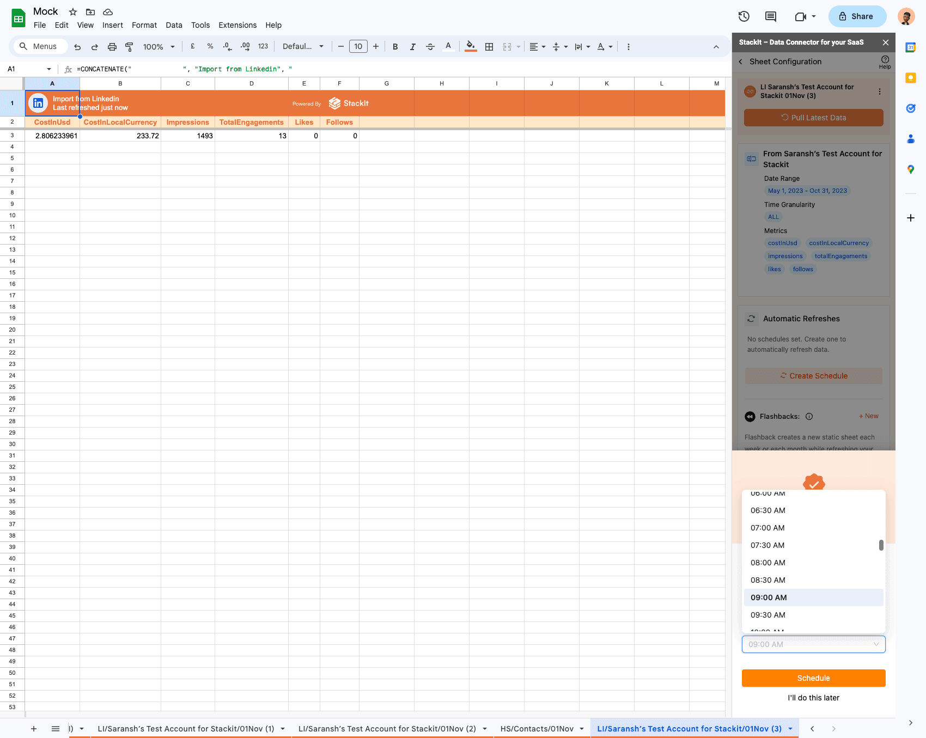
Task: Open version history clock icon
Action: click(744, 16)
